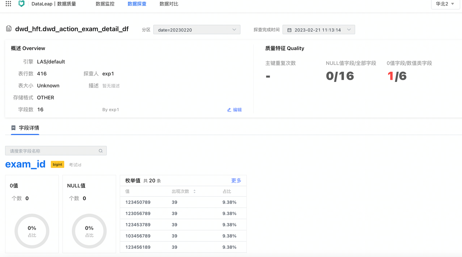
Task: Go to 数据对比 menu
Action: click(x=169, y=4)
